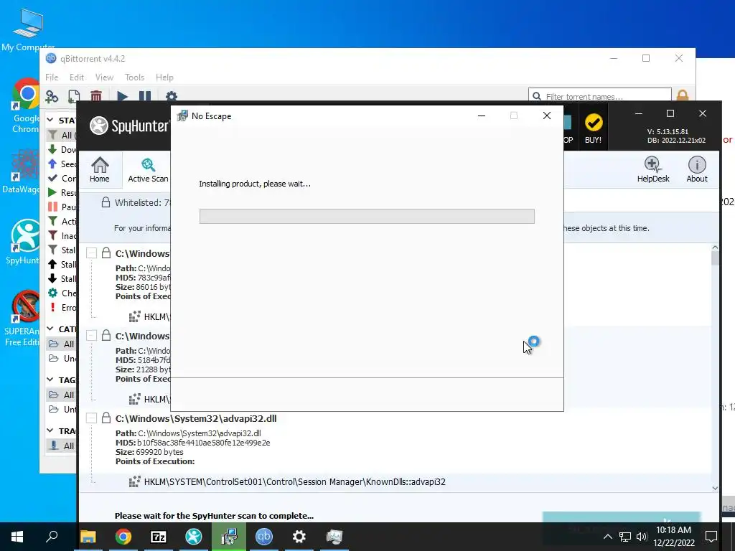Open File Explorer from taskbar
This screenshot has width=735, height=551.
88,537
